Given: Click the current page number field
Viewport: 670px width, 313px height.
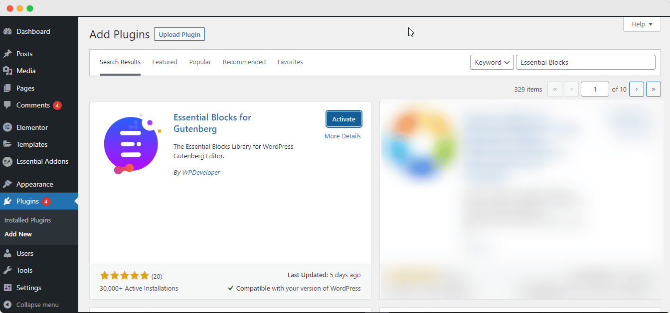Looking at the screenshot, I should point(595,89).
